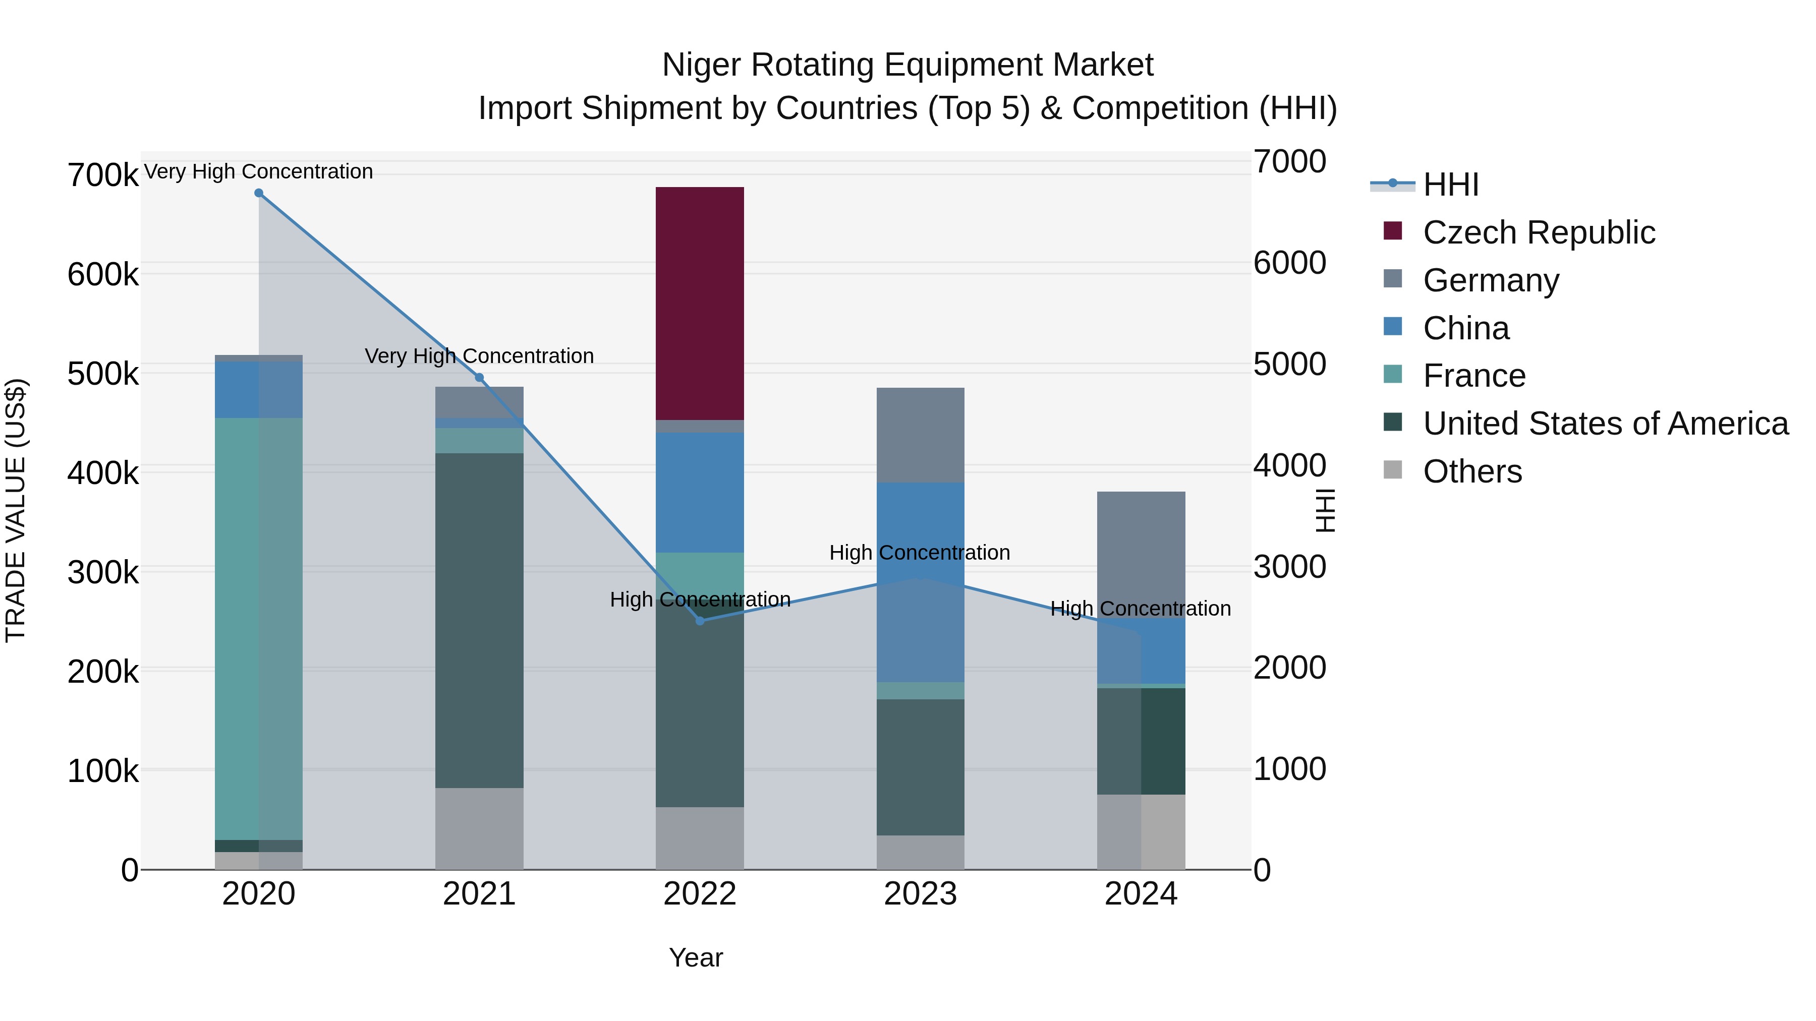Click the Others bar segment in 2021

tap(479, 828)
